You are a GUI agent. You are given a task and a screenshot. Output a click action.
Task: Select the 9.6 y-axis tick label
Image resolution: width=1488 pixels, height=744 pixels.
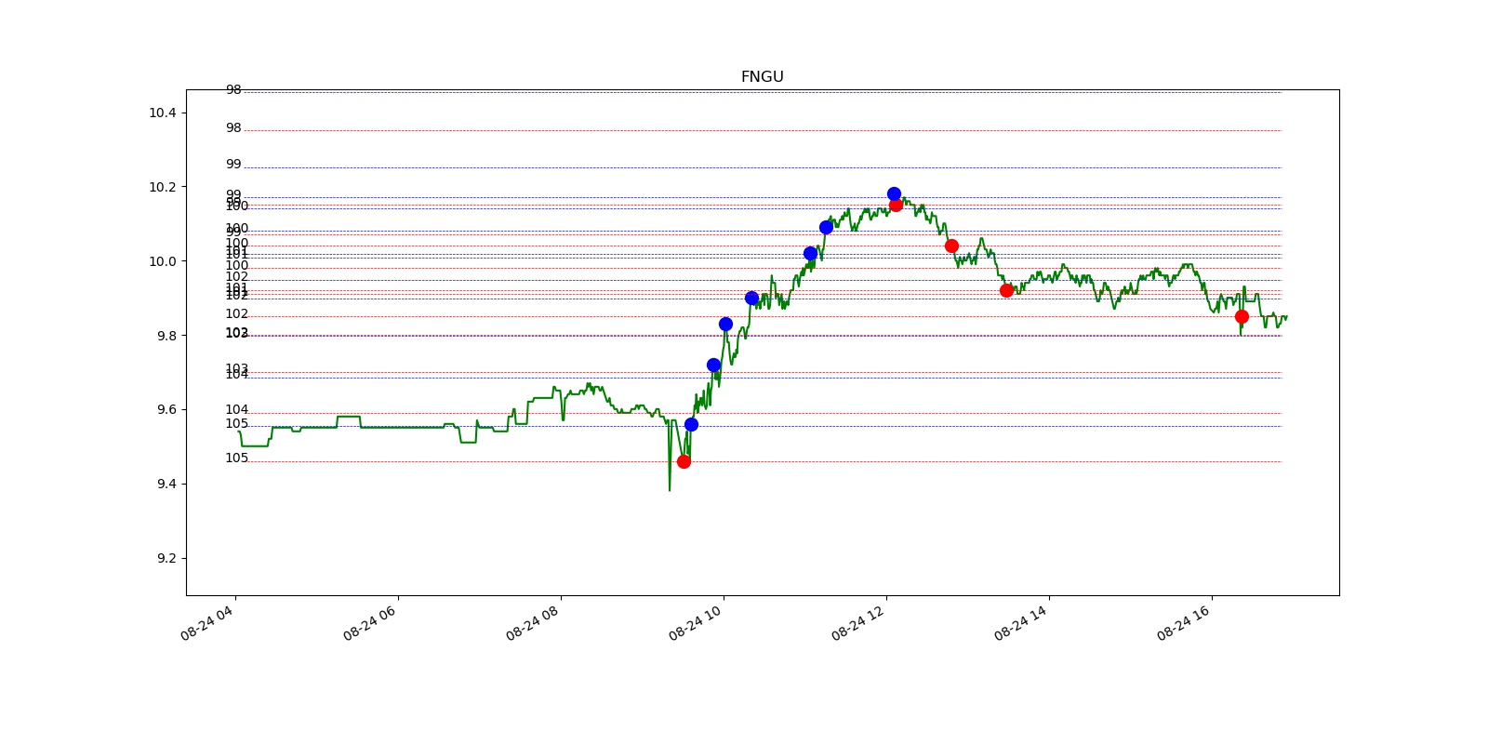(166, 410)
